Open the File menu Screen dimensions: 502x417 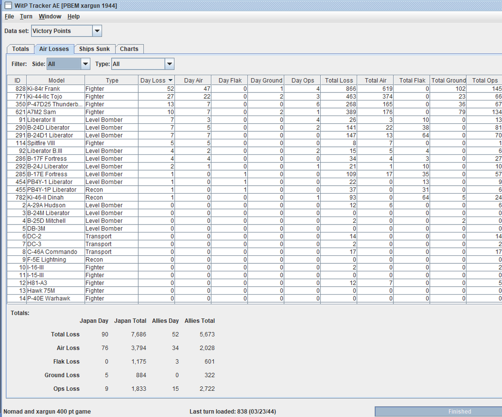[x=9, y=16]
